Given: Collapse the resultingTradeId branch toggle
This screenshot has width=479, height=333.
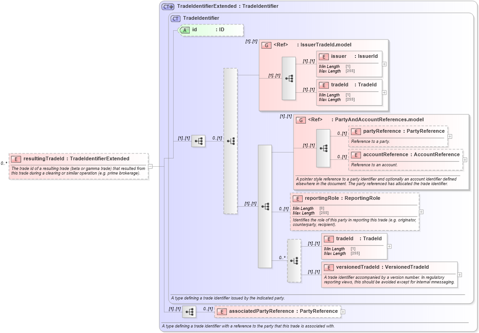Looking at the screenshot, I should (150, 166).
